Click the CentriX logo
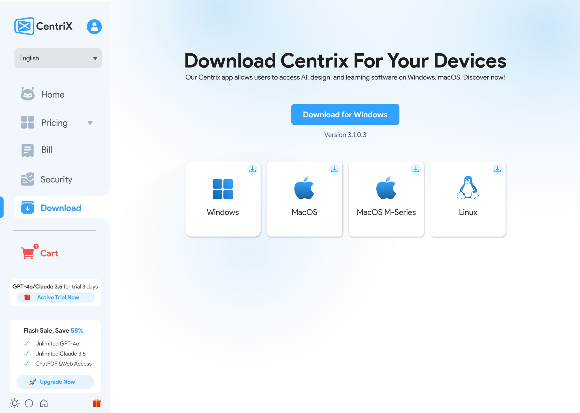 coord(43,26)
